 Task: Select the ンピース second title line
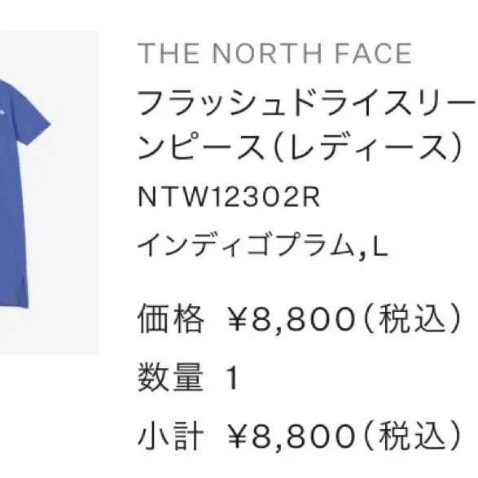(200, 147)
